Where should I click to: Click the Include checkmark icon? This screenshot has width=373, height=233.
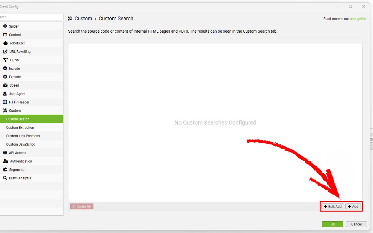pos(5,68)
